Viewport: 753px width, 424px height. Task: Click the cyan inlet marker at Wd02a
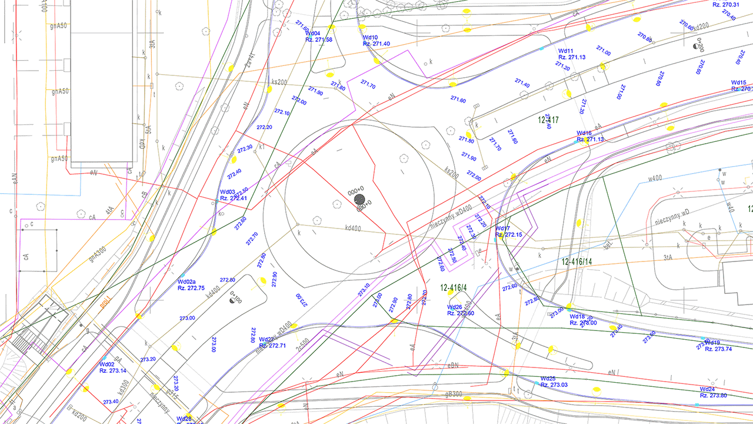[182, 276]
